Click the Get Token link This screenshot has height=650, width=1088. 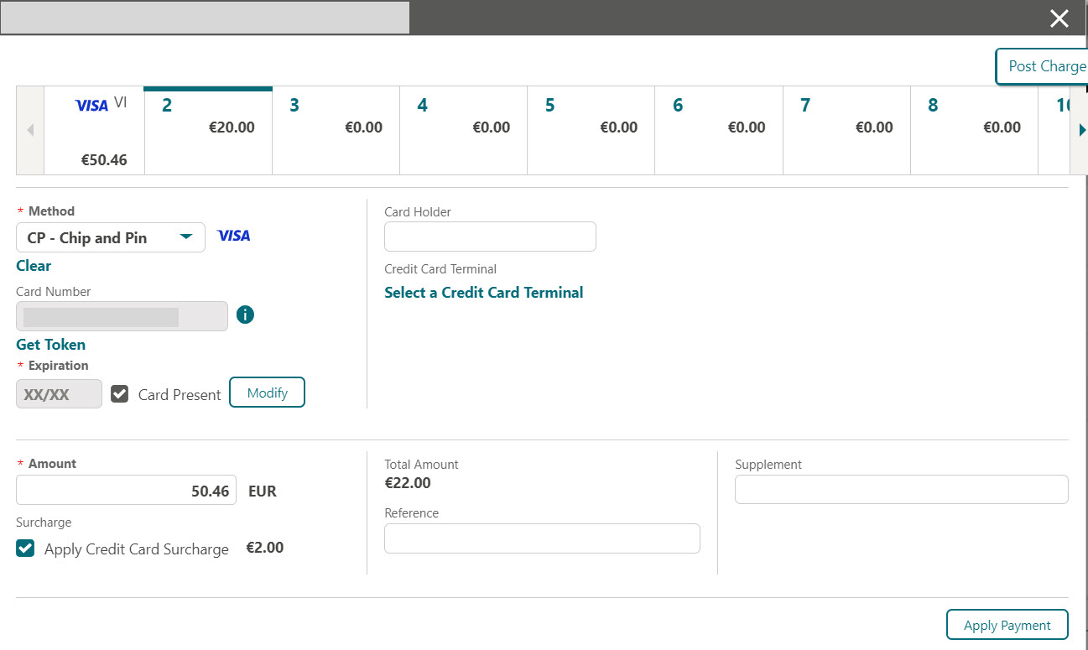coord(50,344)
